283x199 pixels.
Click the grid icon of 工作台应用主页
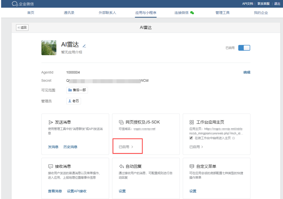coord(192,122)
